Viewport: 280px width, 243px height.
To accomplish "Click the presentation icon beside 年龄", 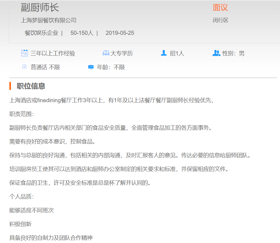I will (x=91, y=67).
